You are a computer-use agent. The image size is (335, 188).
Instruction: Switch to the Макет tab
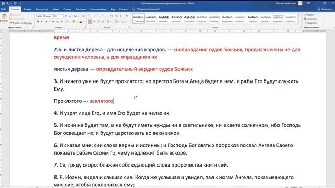(x=55, y=9)
